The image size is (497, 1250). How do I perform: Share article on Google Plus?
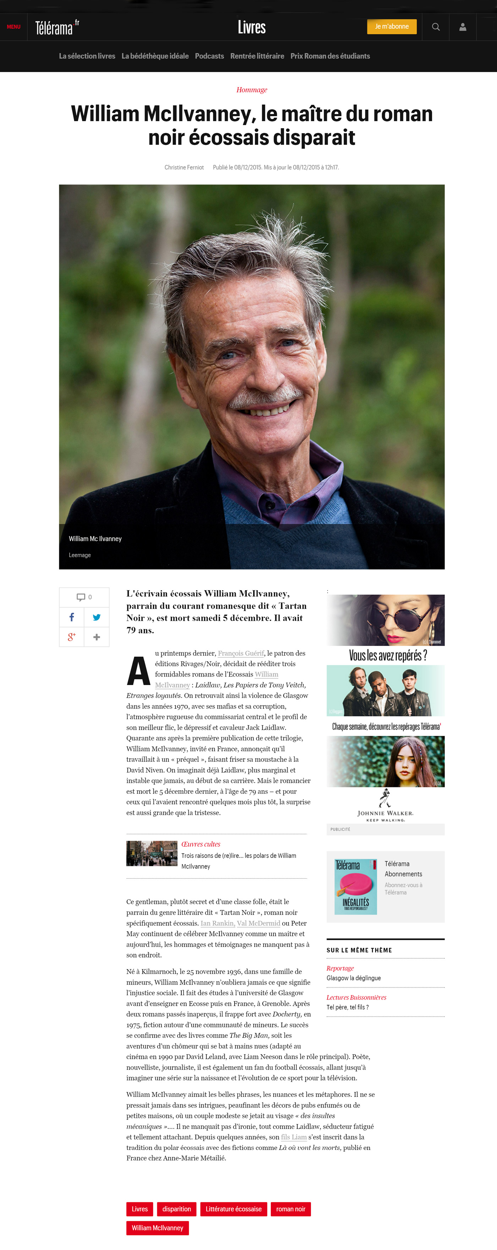point(72,637)
